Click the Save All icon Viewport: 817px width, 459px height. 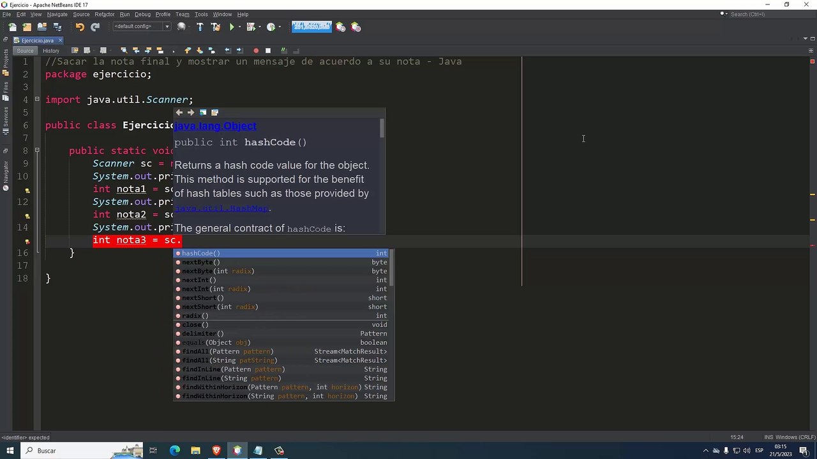(x=57, y=27)
